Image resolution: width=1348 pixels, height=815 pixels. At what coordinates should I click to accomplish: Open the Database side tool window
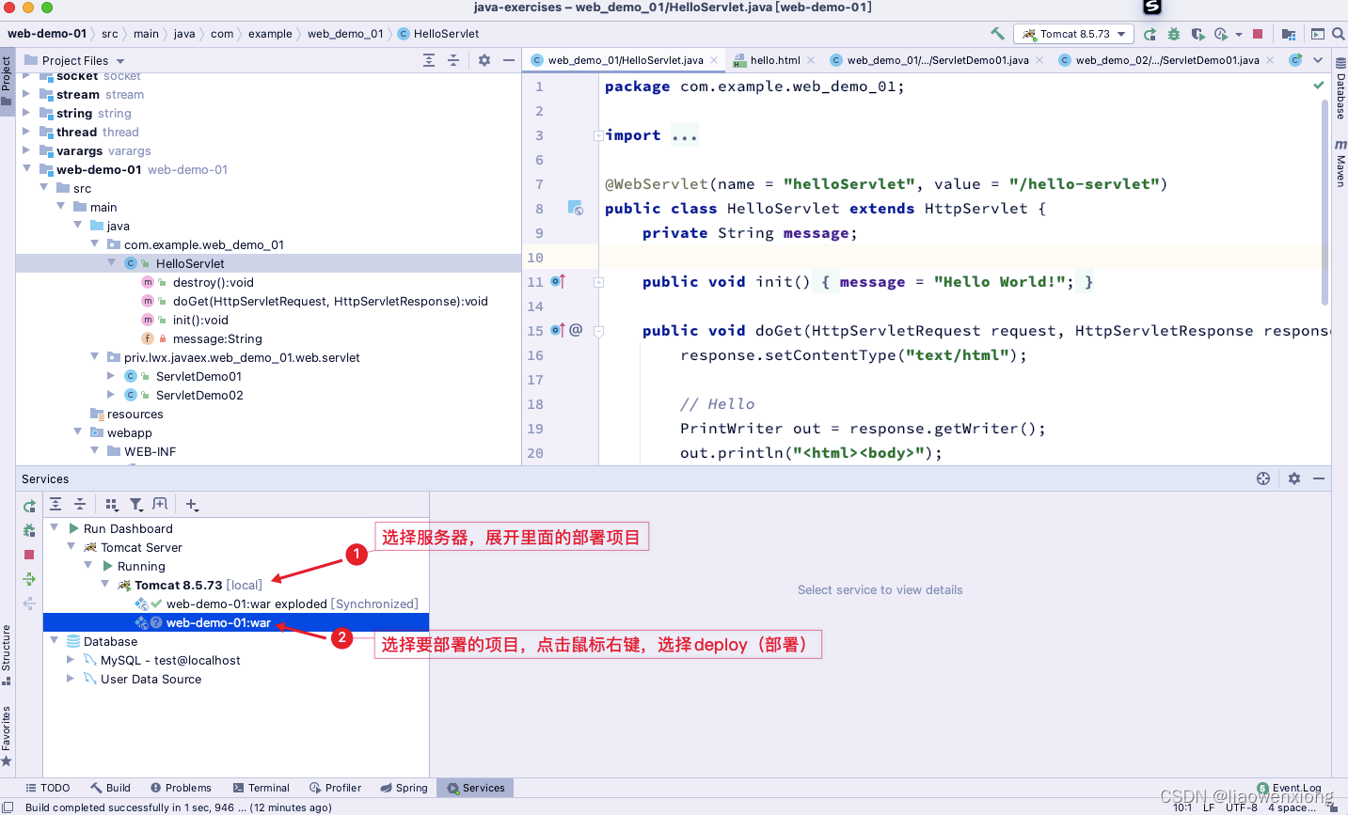click(x=1340, y=88)
